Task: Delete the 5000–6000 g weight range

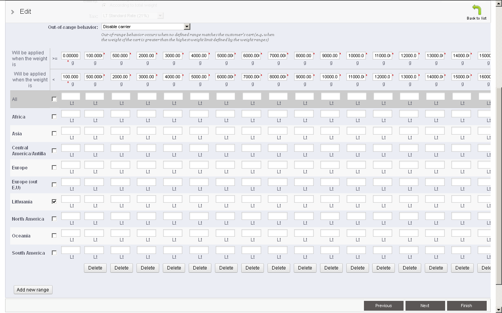Action: (x=226, y=268)
